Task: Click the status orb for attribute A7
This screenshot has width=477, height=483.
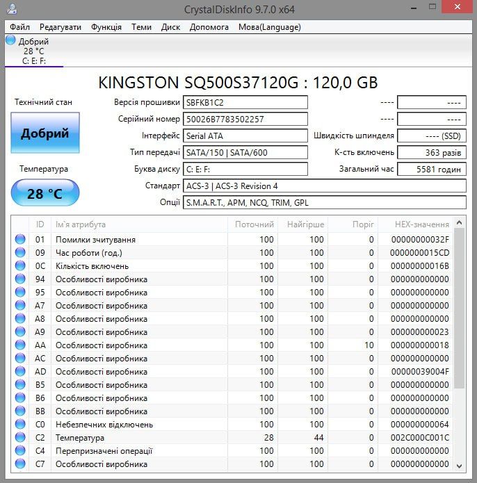Action: tap(20, 305)
